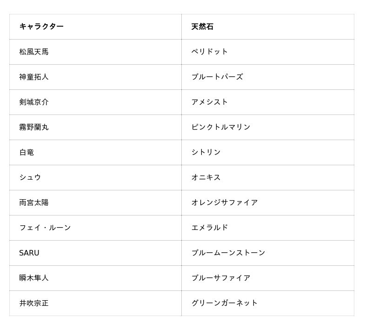This screenshot has width=372, height=330.
Task: Select the フェイ・ルーン cell
Action: (x=45, y=228)
